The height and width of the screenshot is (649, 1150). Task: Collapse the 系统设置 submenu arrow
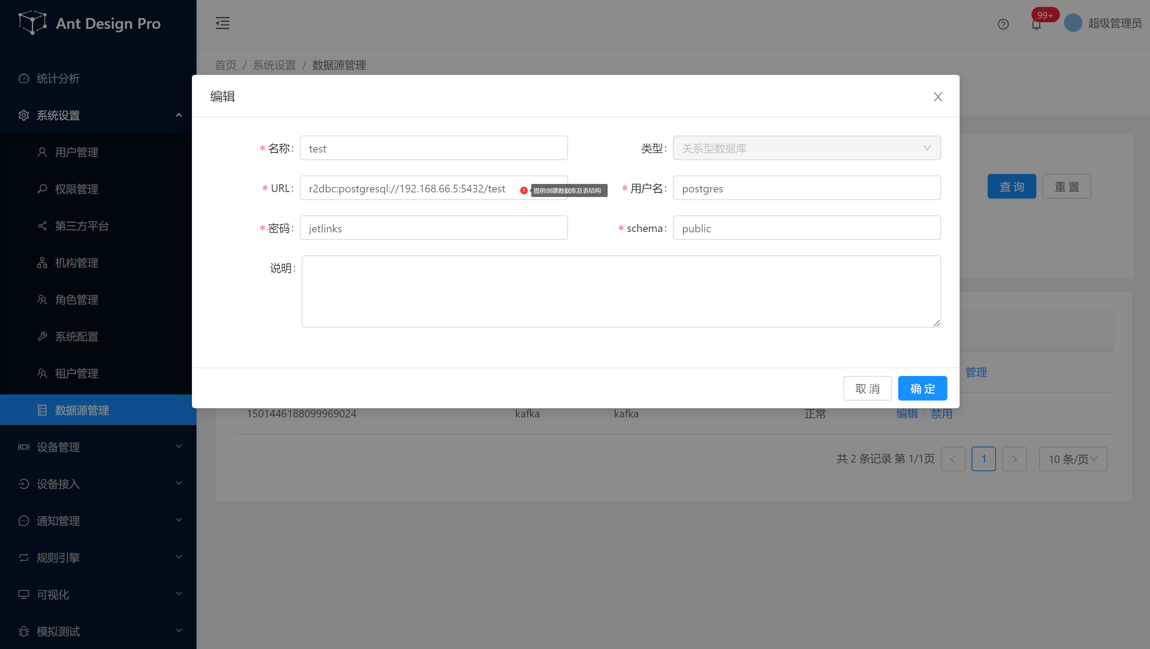(x=178, y=115)
